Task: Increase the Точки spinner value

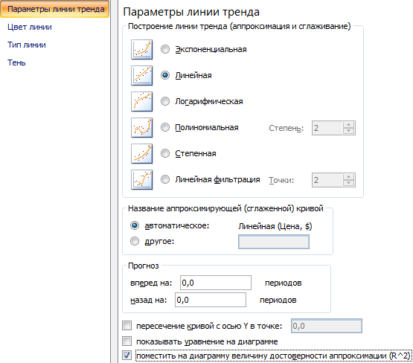Action: coord(349,177)
